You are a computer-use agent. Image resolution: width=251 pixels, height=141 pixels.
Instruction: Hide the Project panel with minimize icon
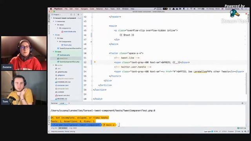(81, 14)
